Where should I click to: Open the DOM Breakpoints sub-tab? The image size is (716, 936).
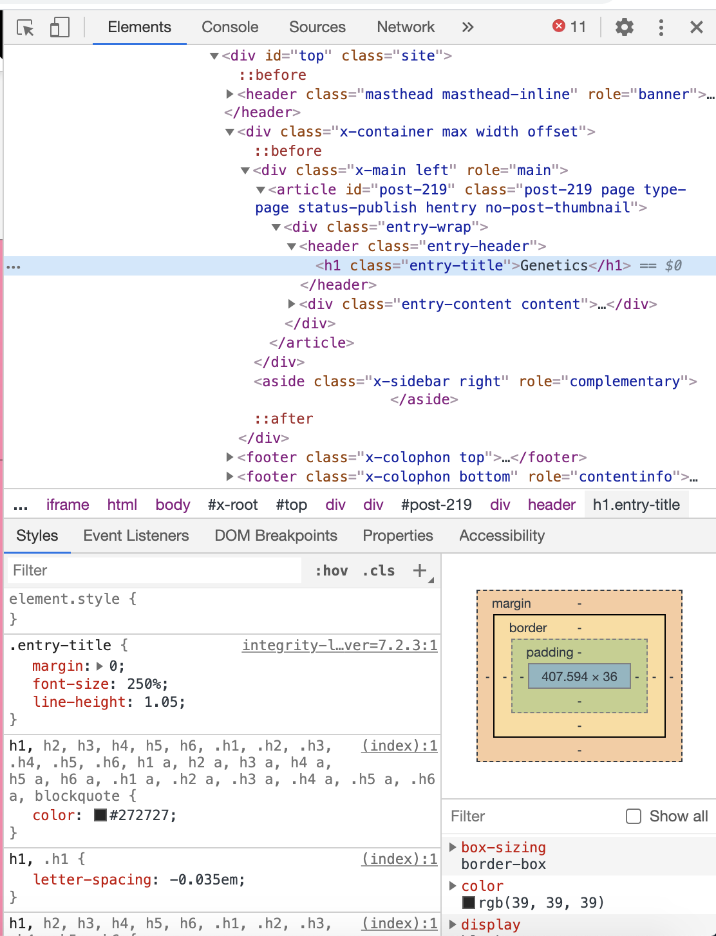point(276,536)
